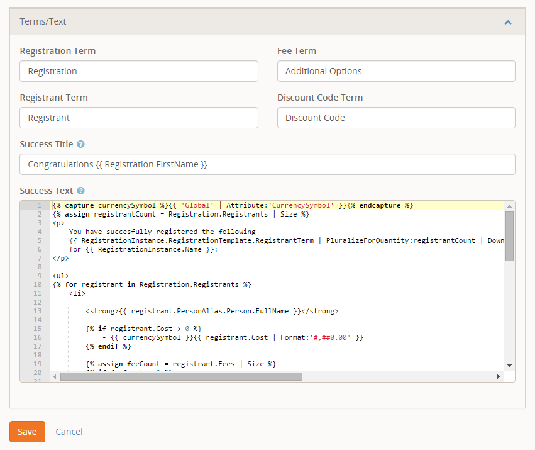Click the code editor's horizontal scrollbar thumb
This screenshot has height=450, width=535.
click(181, 376)
